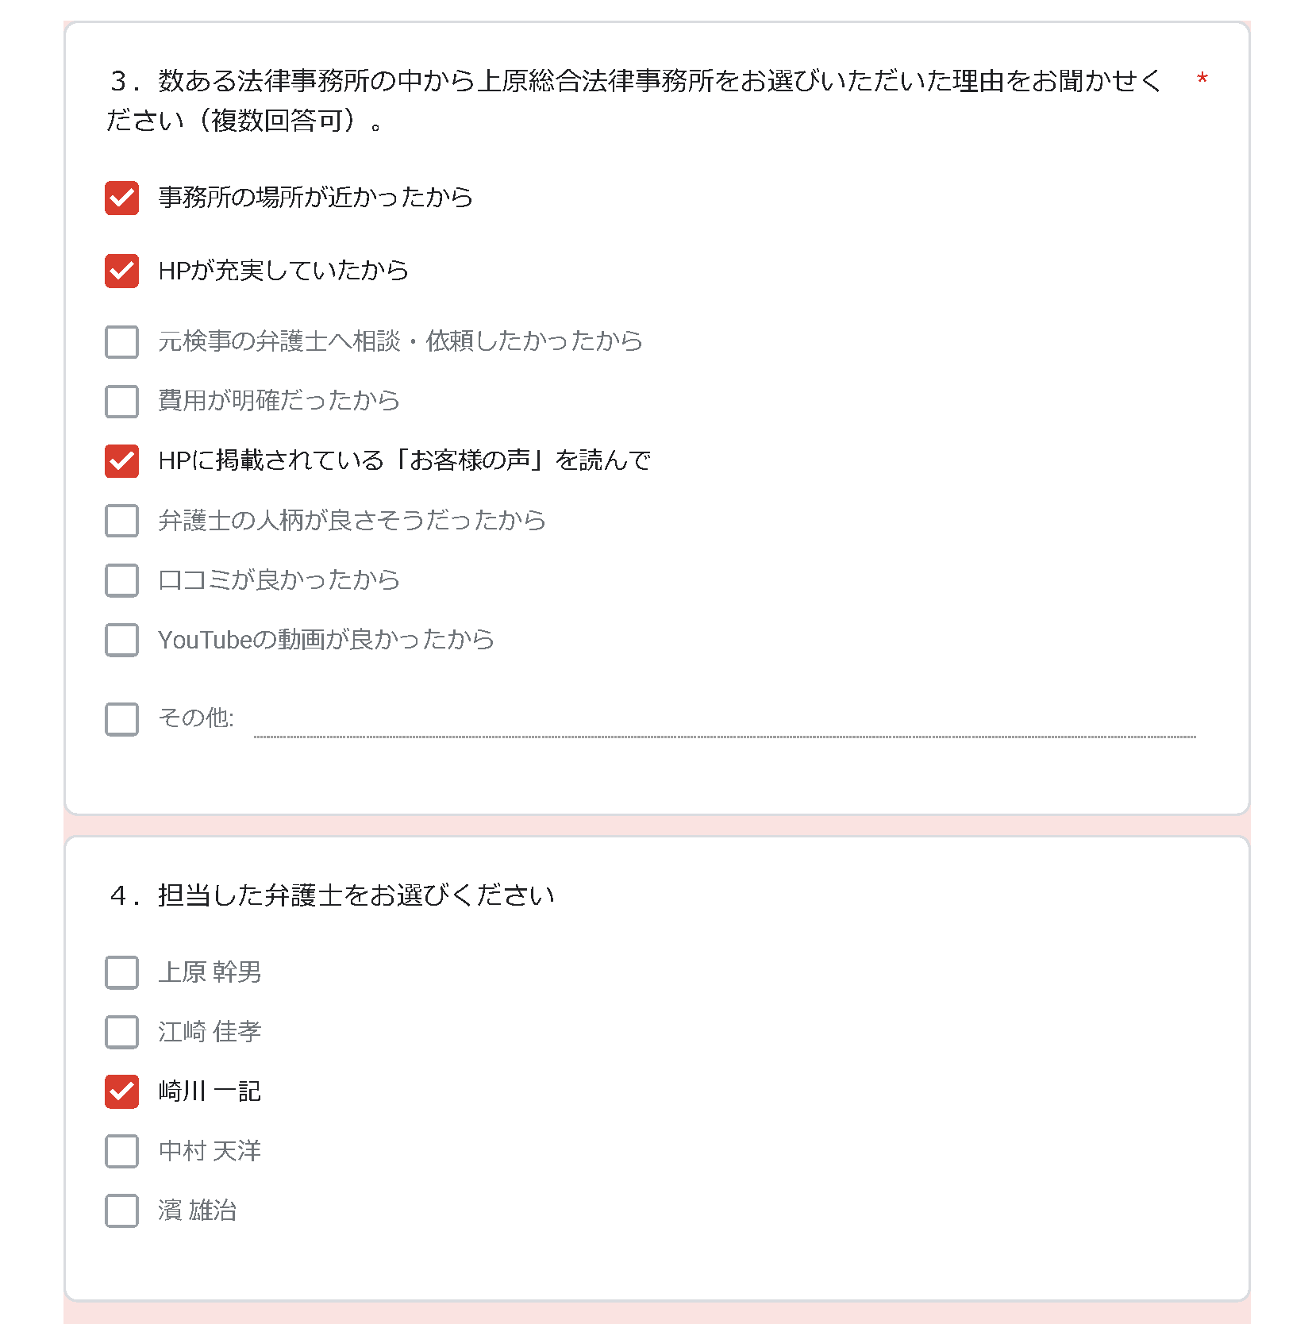Check YouTubeの動画が良かったから checkbox

pyautogui.click(x=121, y=640)
